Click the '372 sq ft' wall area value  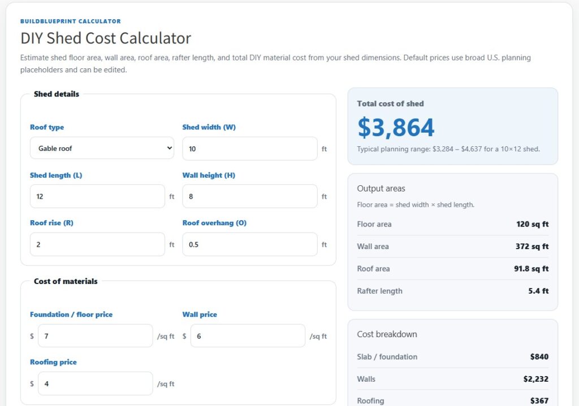click(x=532, y=246)
